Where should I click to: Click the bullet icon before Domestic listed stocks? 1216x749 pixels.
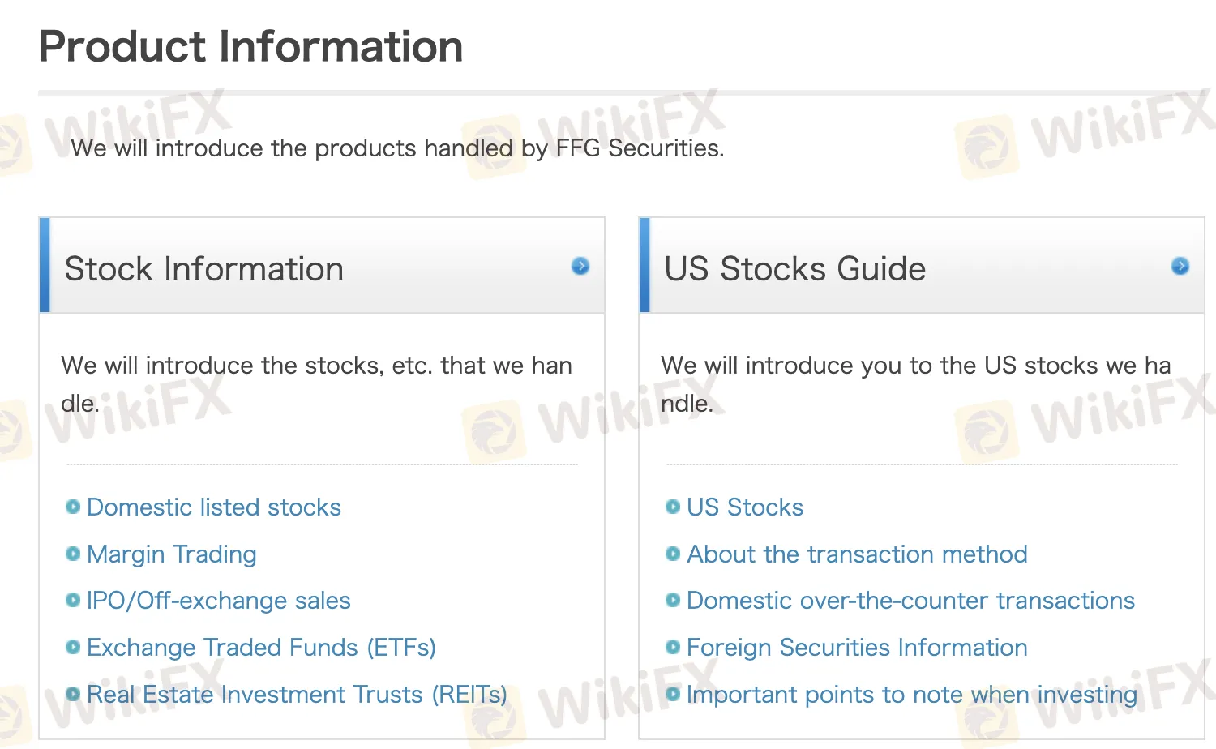[73, 507]
